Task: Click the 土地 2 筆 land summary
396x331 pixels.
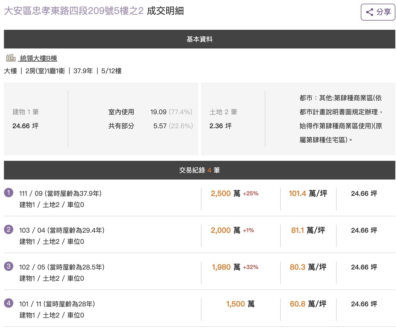Action: [x=223, y=112]
